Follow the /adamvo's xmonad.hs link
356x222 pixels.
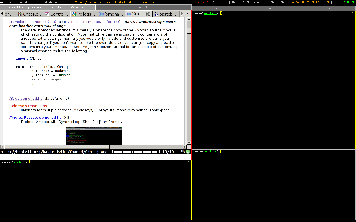coord(28,106)
